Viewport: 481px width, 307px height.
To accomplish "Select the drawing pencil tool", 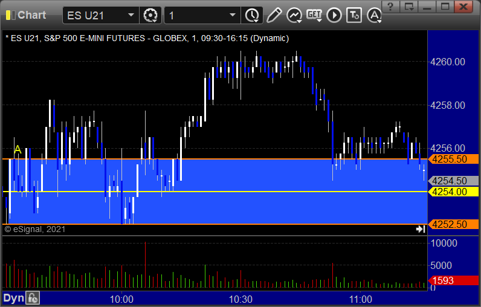I will tap(274, 15).
